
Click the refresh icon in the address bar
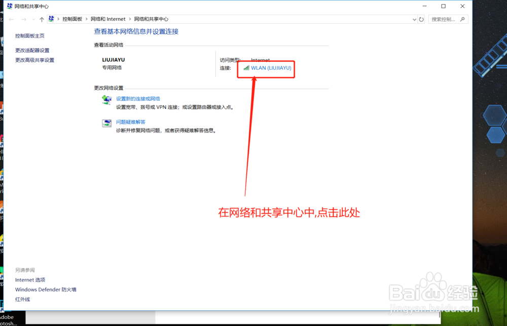[421, 19]
